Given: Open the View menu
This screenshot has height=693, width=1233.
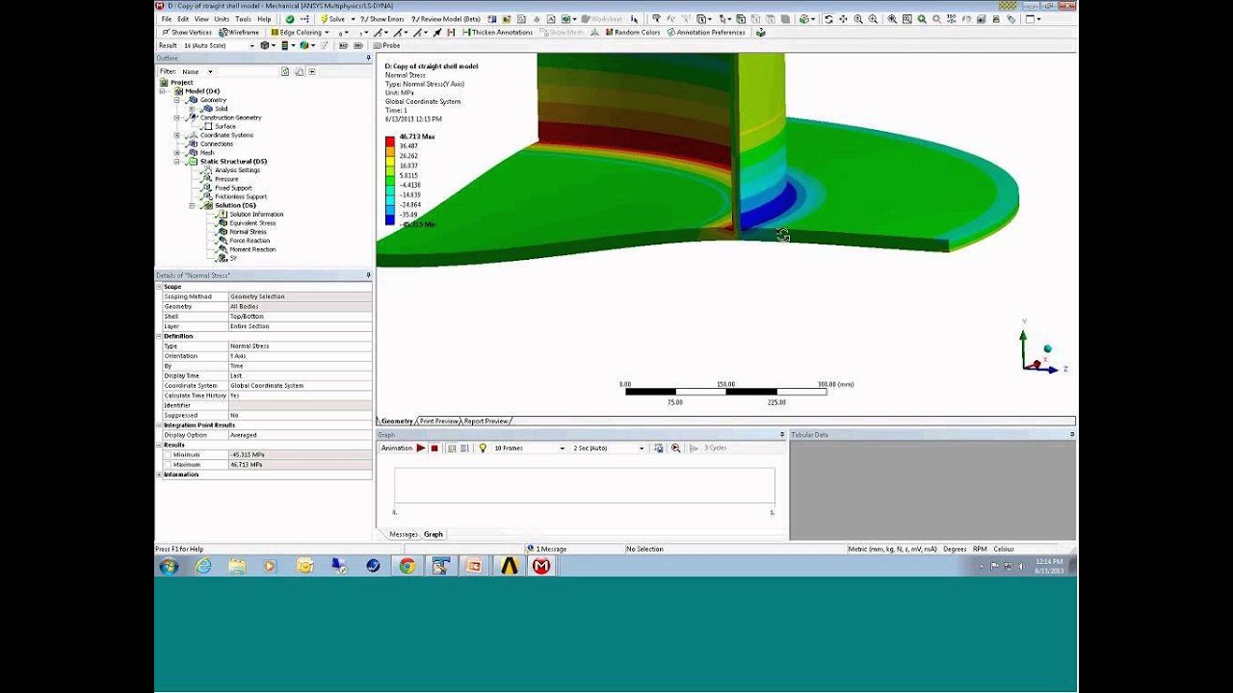Looking at the screenshot, I should 201,19.
